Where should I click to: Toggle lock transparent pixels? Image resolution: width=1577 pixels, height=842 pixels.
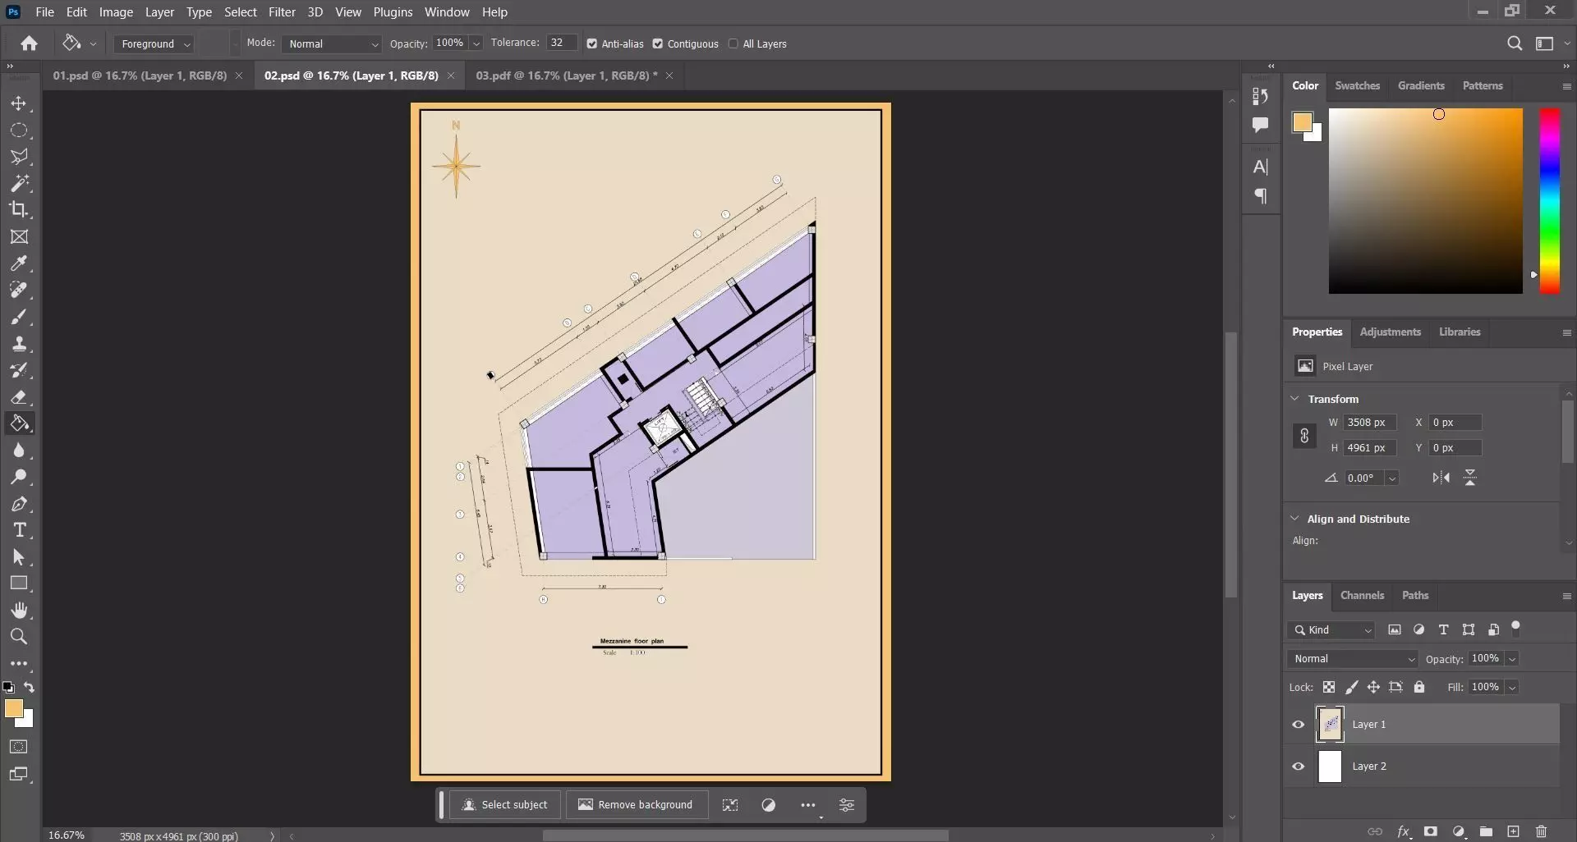tap(1328, 687)
